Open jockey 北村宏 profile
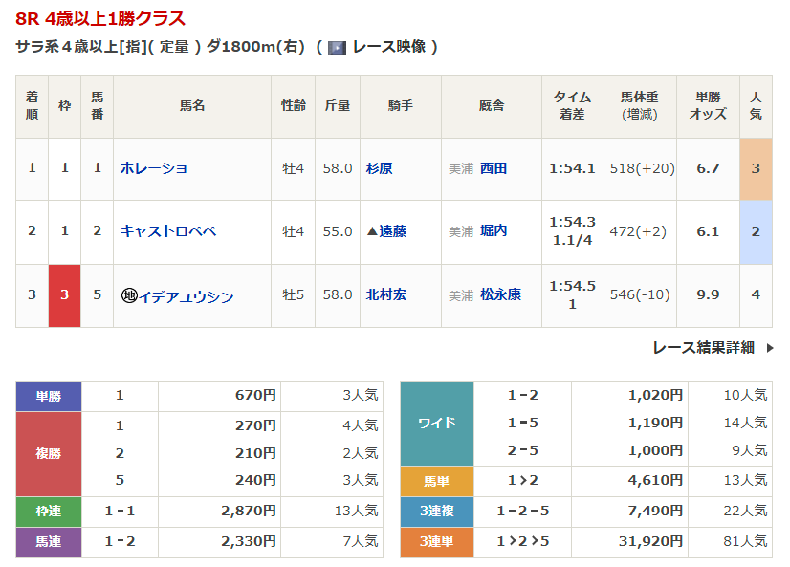This screenshot has height=567, width=790. coord(386,295)
